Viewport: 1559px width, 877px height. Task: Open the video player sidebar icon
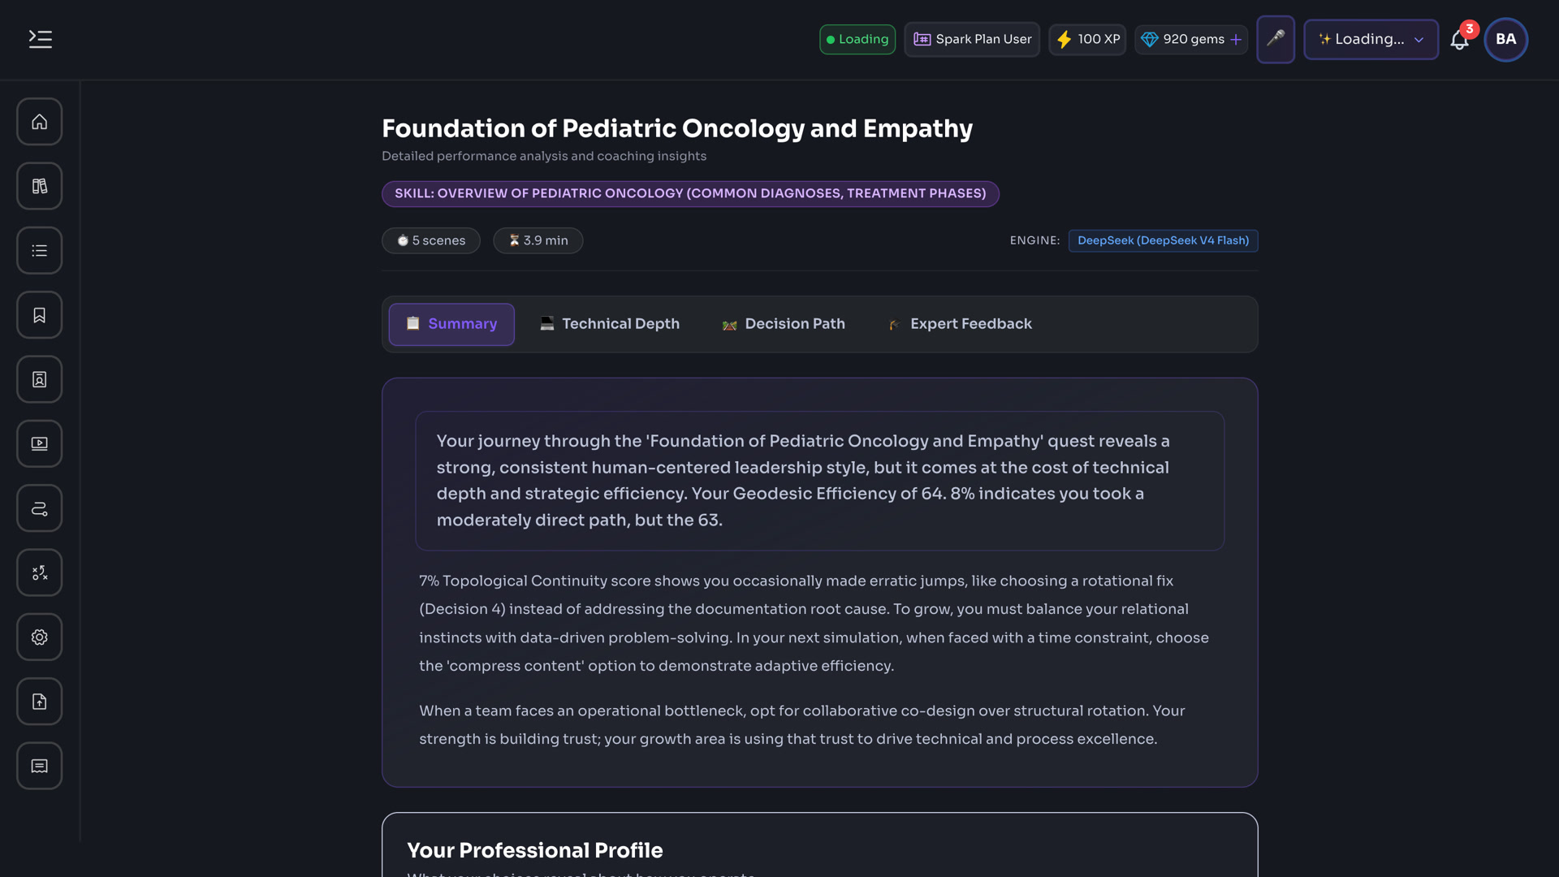pos(39,443)
